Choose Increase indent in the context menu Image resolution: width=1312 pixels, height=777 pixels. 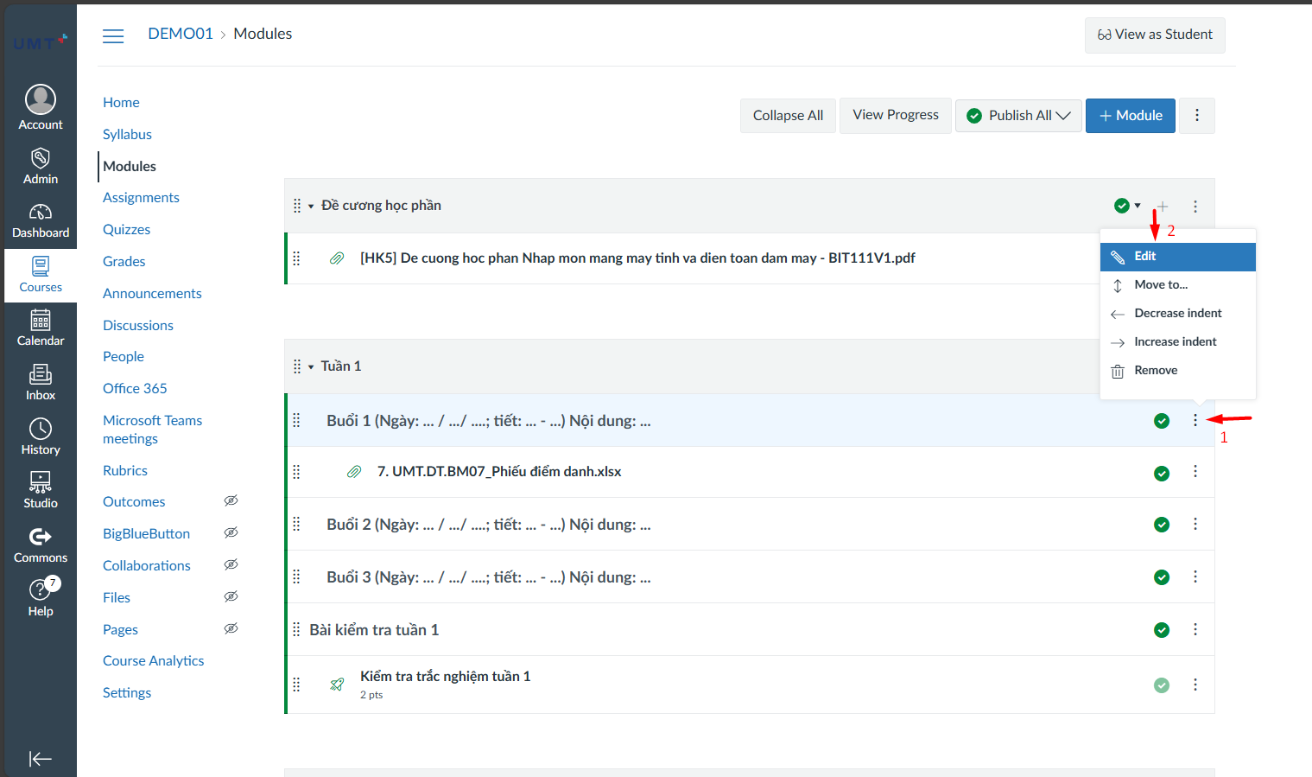pos(1175,342)
